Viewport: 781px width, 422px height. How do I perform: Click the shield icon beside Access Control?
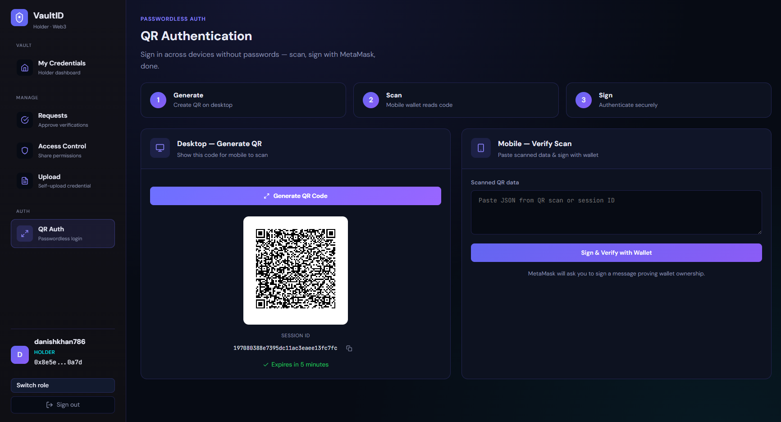[25, 151]
